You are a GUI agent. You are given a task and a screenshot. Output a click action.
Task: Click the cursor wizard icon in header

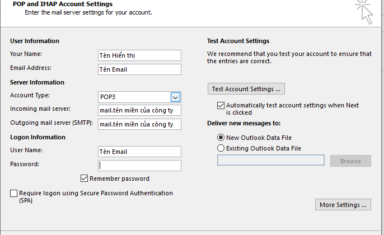click(364, 12)
